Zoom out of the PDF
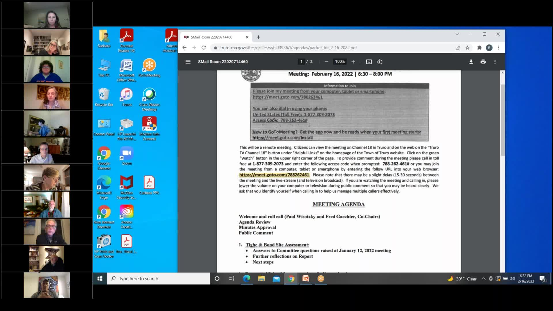The width and height of the screenshot is (553, 311). click(326, 62)
